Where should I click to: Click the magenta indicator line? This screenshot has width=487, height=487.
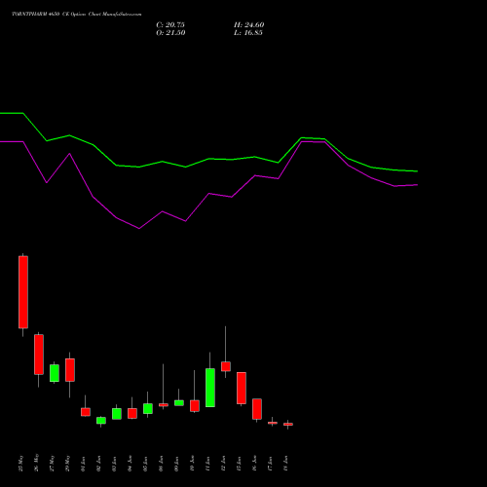[x=208, y=194]
